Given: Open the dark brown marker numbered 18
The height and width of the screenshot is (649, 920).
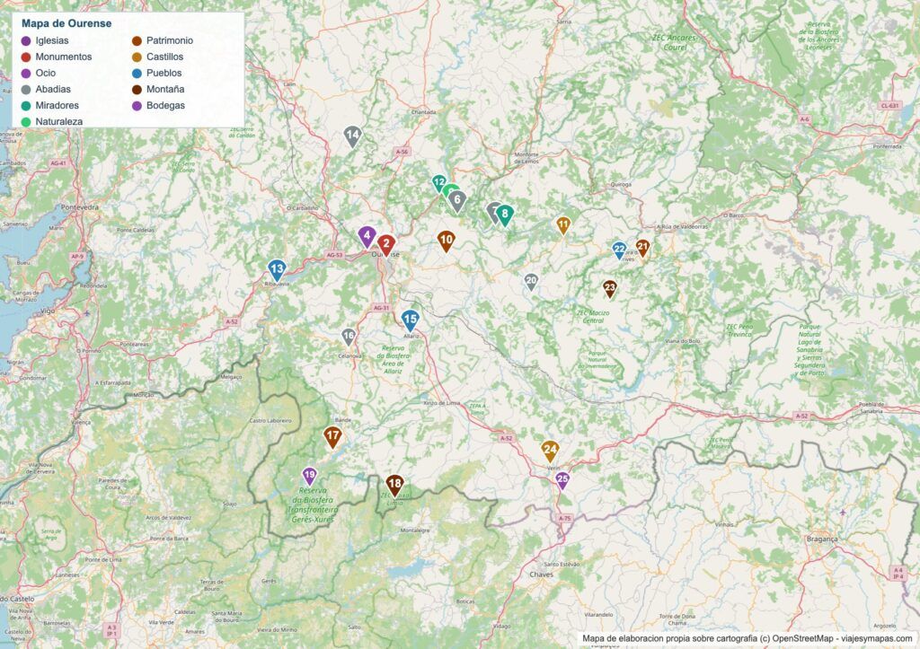Looking at the screenshot, I should pos(395,485).
